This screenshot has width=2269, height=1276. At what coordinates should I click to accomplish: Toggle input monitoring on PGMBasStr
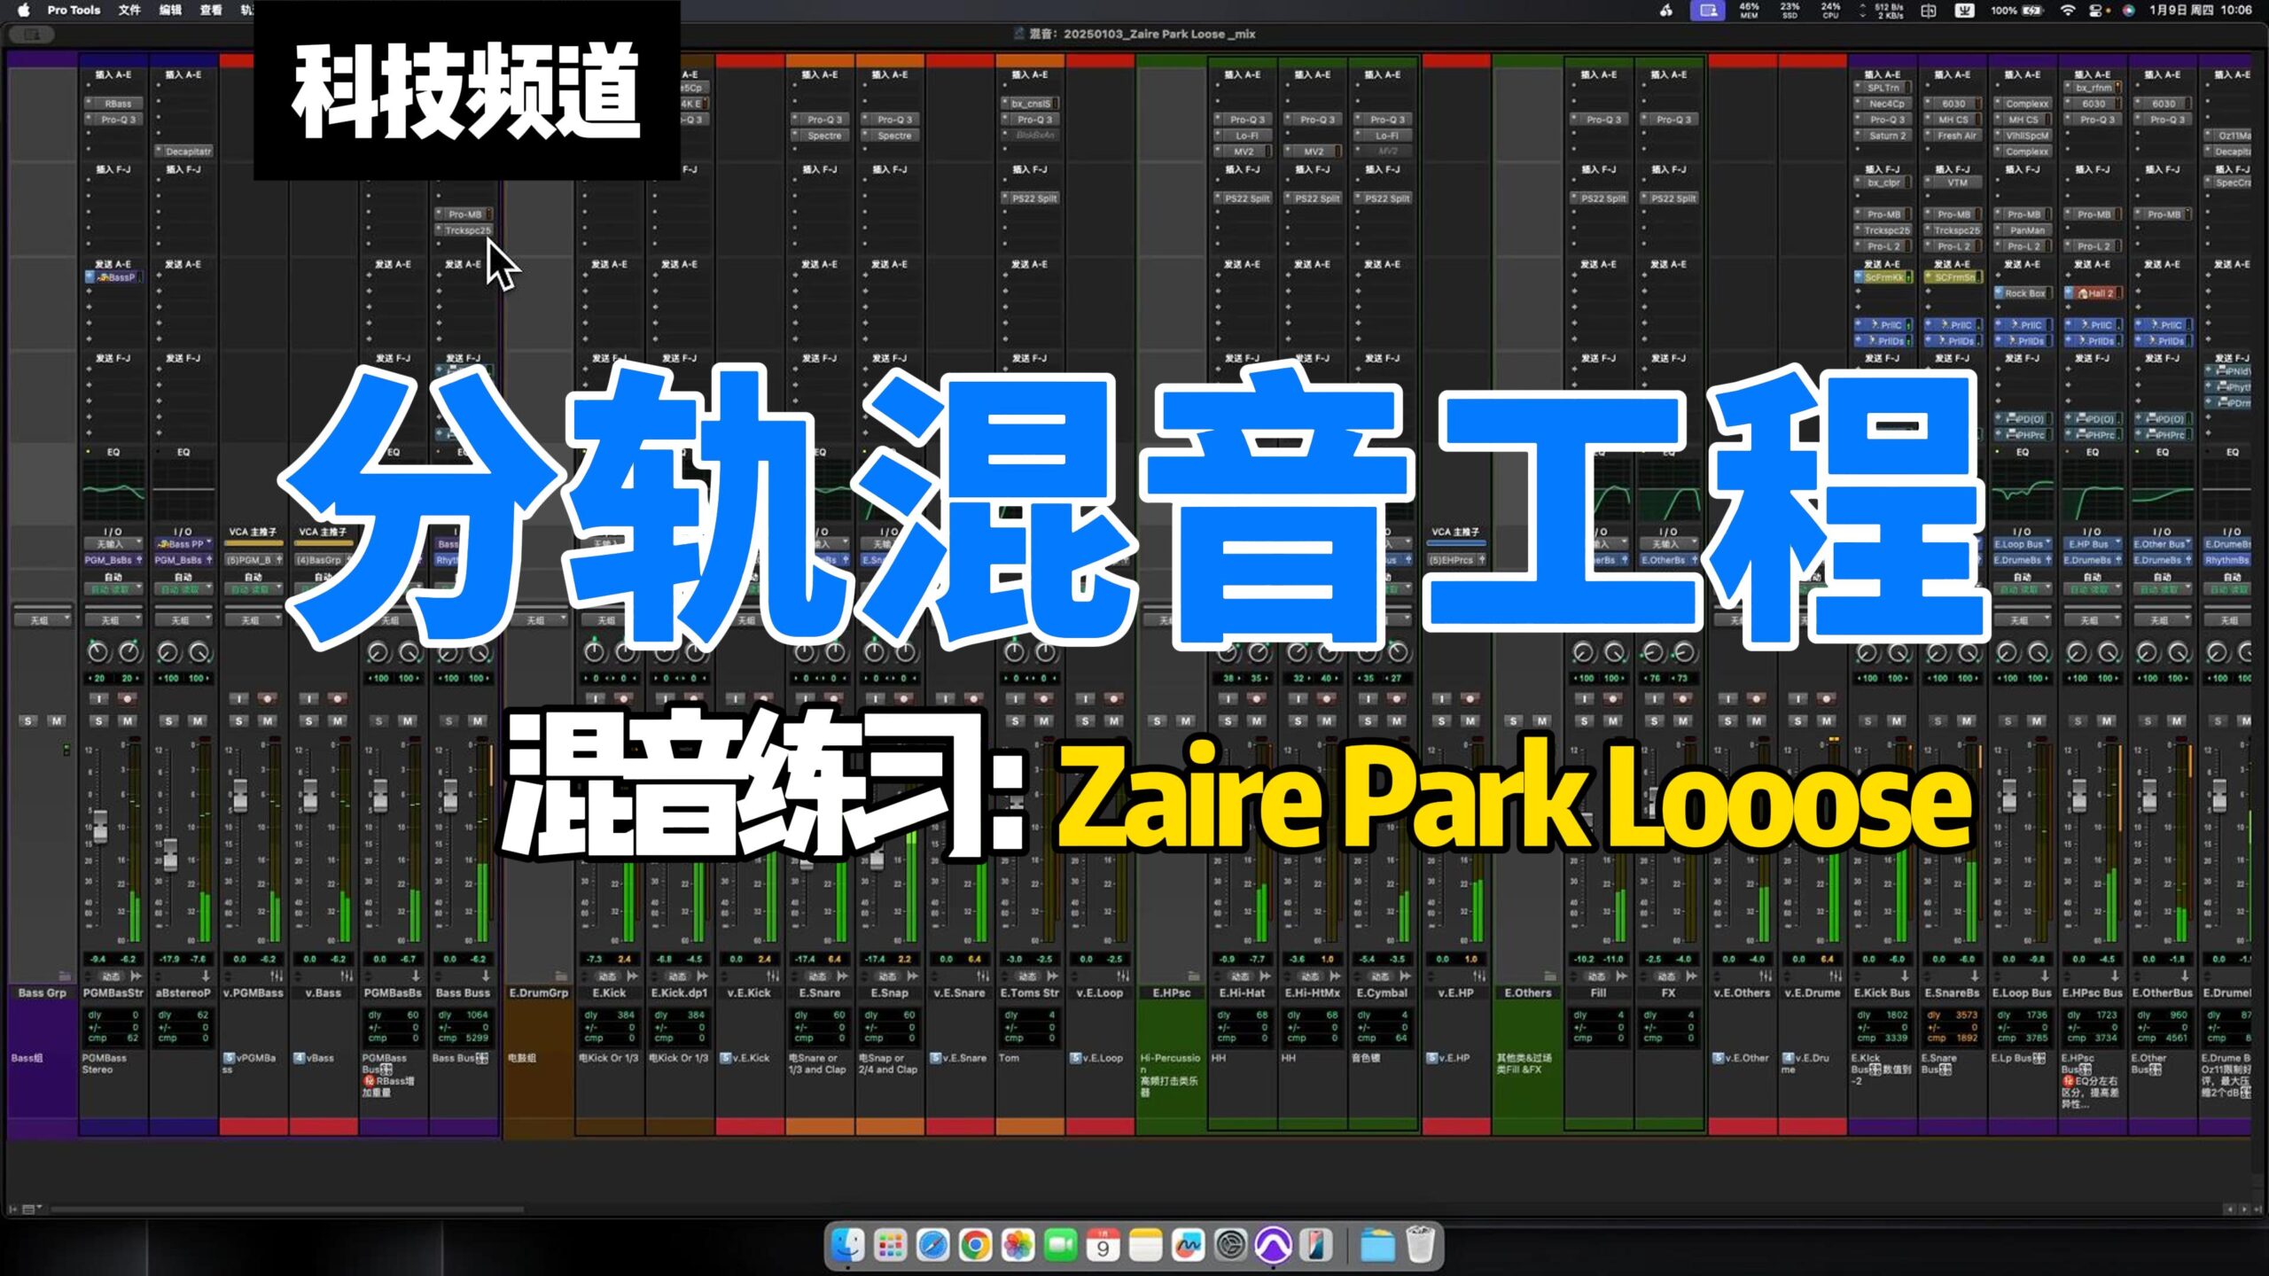tap(99, 698)
